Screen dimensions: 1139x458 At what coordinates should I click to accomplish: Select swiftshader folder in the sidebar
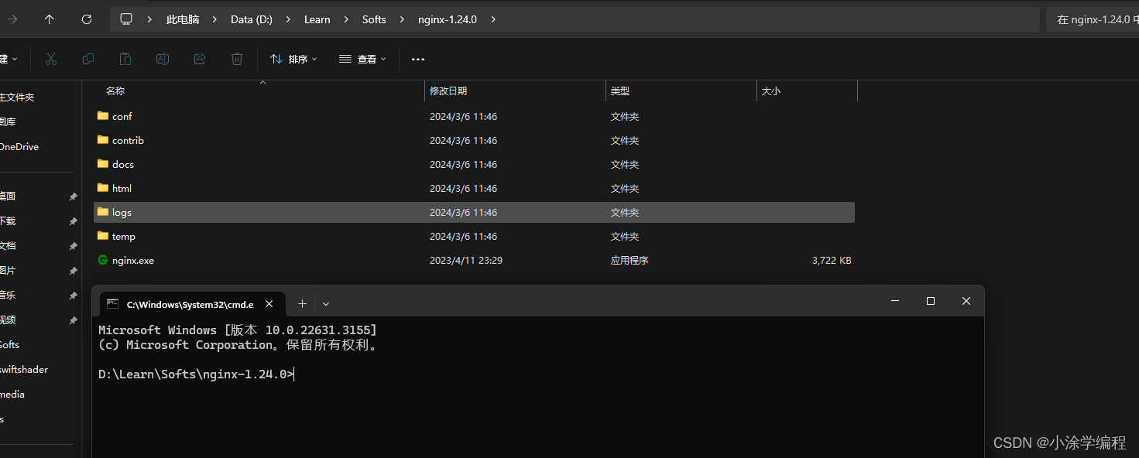[x=24, y=369]
